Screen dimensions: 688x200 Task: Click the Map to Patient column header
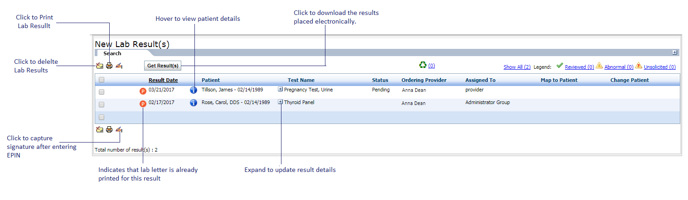click(x=559, y=80)
